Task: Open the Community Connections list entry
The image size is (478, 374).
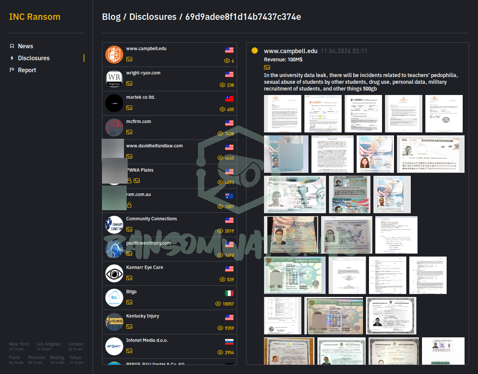Action: pyautogui.click(x=152, y=219)
